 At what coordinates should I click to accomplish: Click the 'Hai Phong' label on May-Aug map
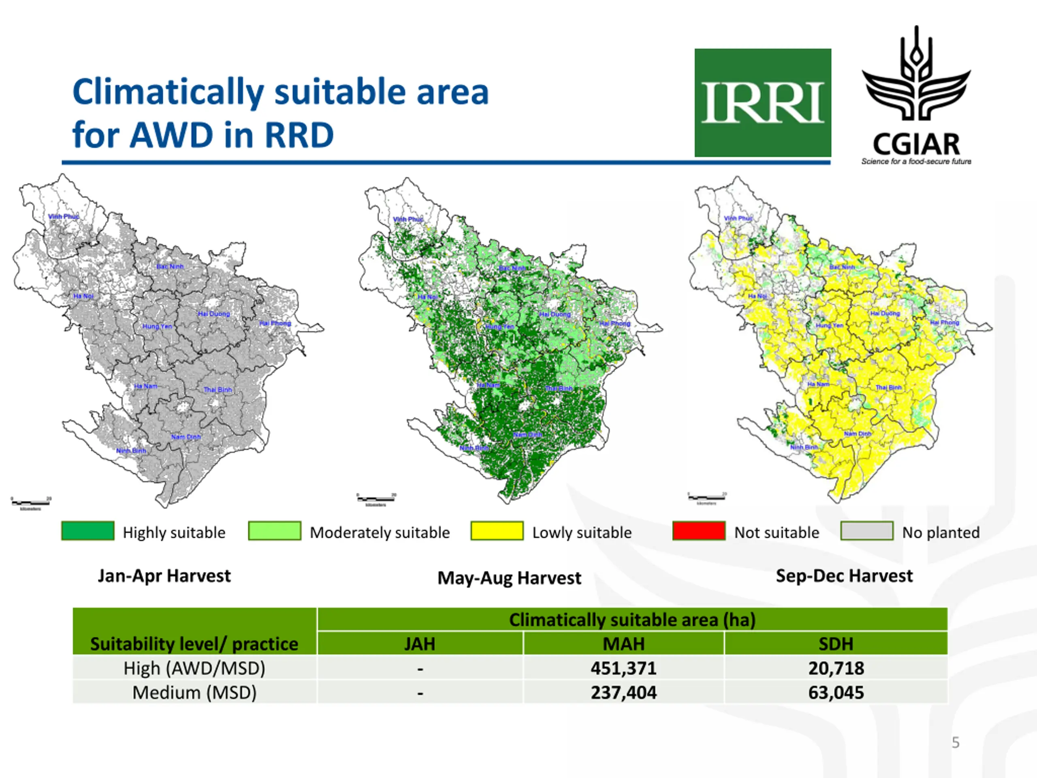[x=615, y=324]
